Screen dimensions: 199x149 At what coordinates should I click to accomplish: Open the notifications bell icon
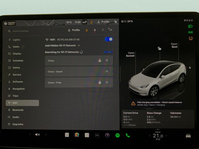tap(95, 30)
